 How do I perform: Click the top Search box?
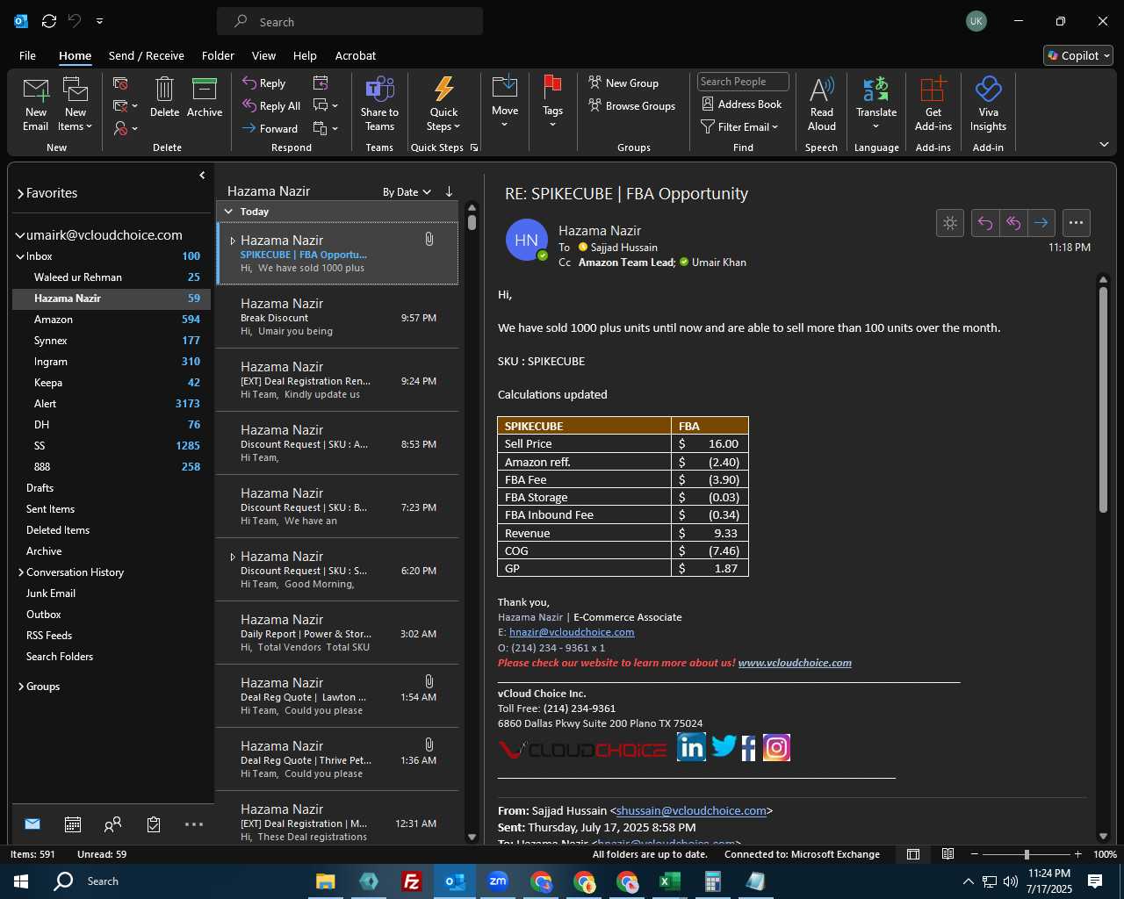tap(349, 22)
